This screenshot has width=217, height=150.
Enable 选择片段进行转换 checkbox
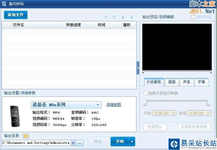click(145, 93)
